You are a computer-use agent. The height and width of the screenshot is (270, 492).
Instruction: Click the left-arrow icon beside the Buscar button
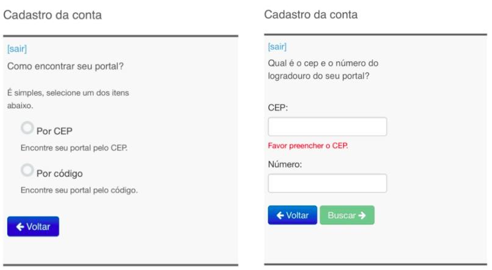tap(280, 215)
